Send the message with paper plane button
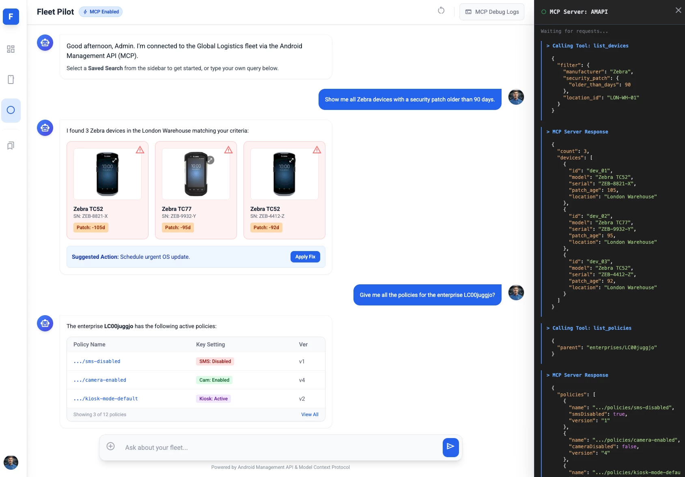The height and width of the screenshot is (477, 685). tap(450, 447)
